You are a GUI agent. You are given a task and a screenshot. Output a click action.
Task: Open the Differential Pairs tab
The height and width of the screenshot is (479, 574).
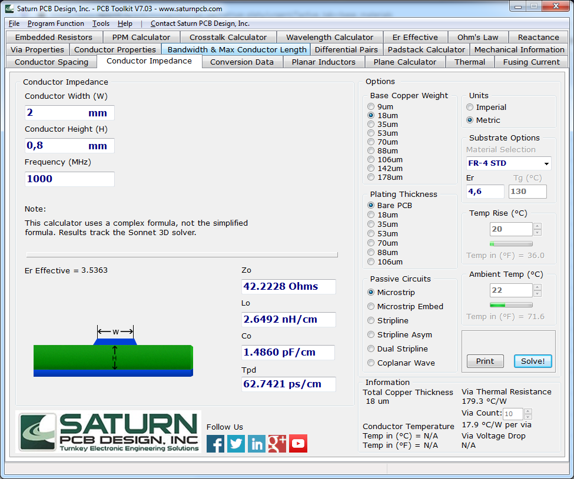point(346,50)
